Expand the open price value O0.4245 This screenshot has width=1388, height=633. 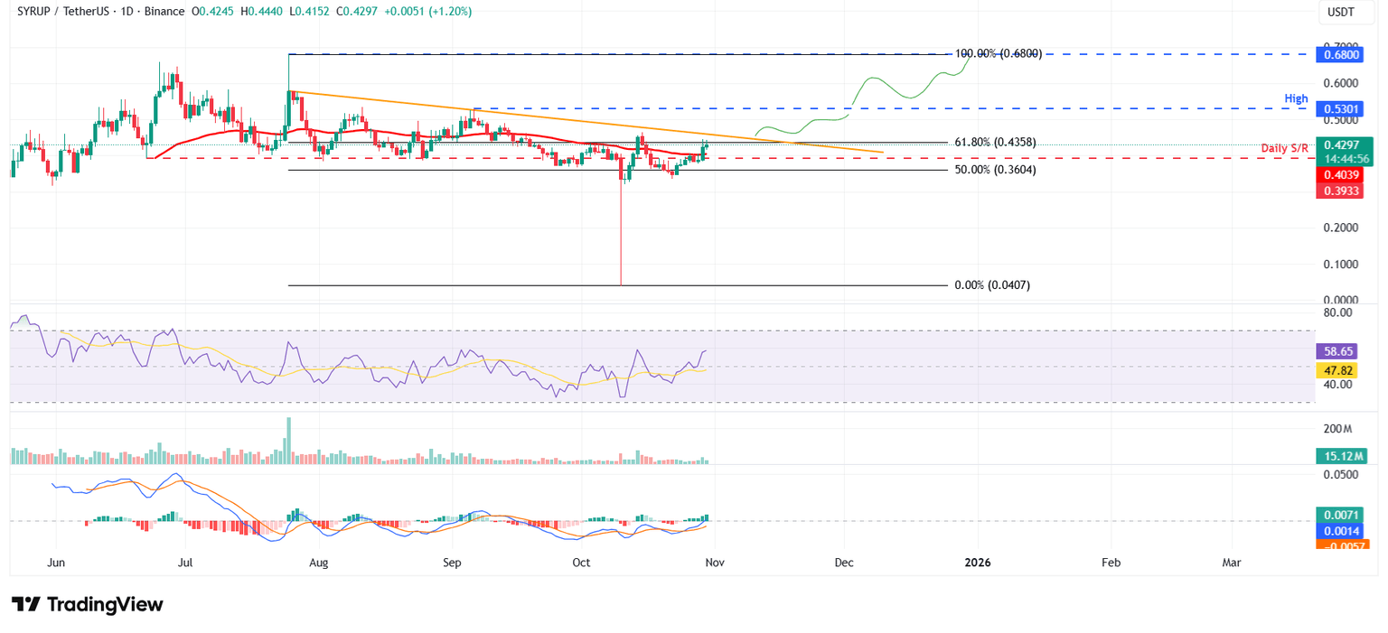[x=211, y=12]
